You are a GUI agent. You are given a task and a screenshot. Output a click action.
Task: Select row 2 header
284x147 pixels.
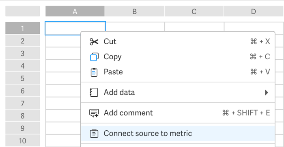coord(22,41)
